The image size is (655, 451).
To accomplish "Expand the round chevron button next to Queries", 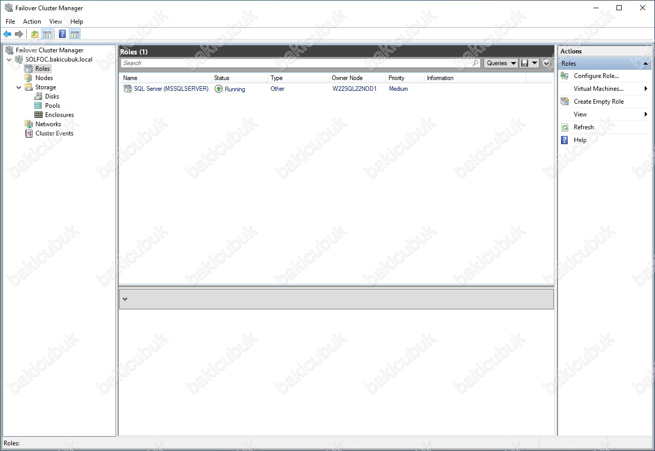I will click(546, 63).
